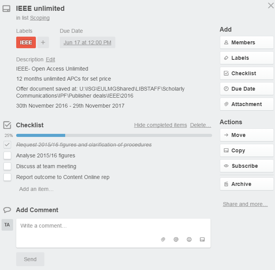Open the Members picker in Add section
Image resolution: width=275 pixels, height=270 pixels.
point(246,42)
